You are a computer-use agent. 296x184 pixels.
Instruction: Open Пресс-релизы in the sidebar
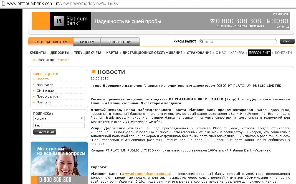pos(48,96)
